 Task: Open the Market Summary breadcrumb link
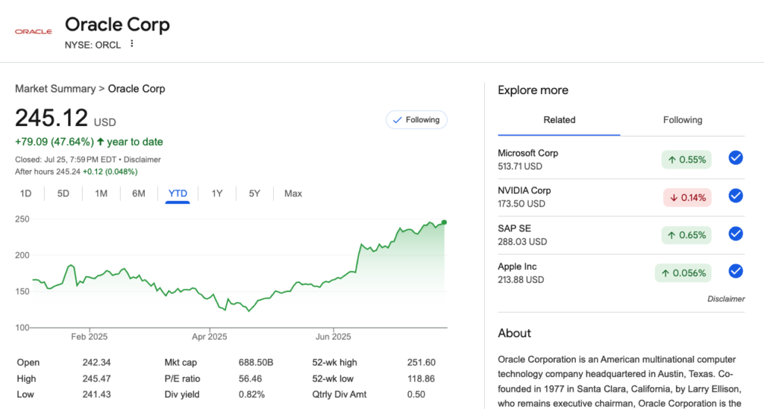coord(55,89)
